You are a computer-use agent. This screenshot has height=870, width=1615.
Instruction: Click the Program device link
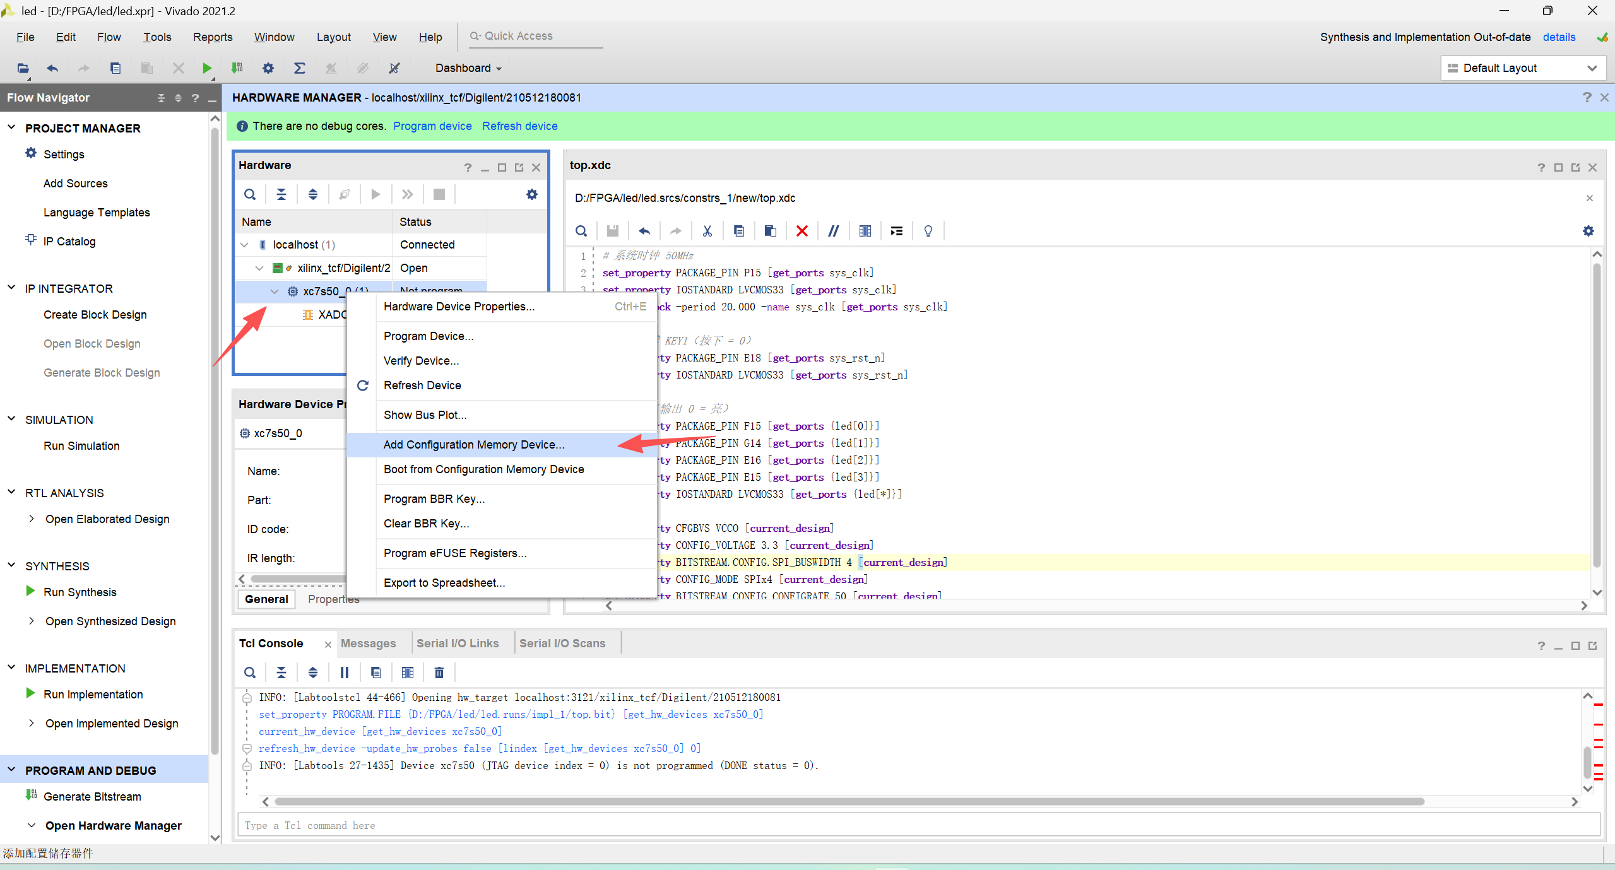coord(432,126)
